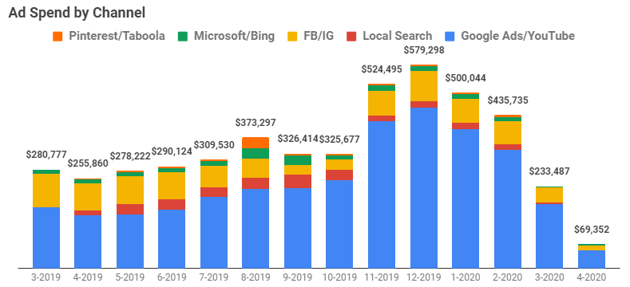Click the $69,352 total label
Image resolution: width=630 pixels, height=287 pixels.
coord(592,230)
